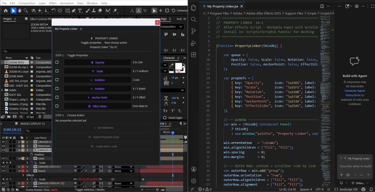The width and height of the screenshot is (375, 192).
Task: Open the Layer menu
Action: tap(42, 3)
